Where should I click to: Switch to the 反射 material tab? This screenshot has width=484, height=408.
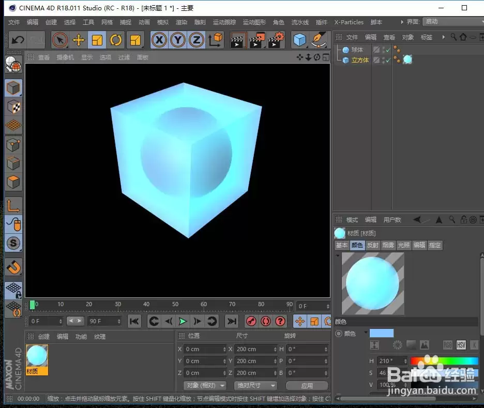(373, 245)
